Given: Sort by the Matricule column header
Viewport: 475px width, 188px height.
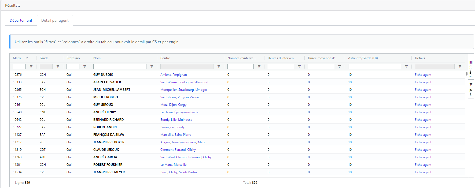Looking at the screenshot, I should coord(18,58).
